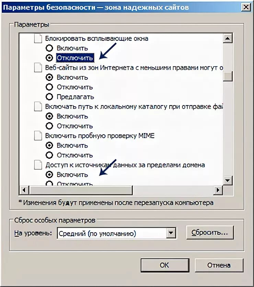Image resolution: width=254 pixels, height=287 pixels.
Task: Click the 'Отмена' cancel button
Action: [219, 265]
